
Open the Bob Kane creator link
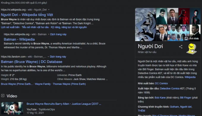pos(160,98)
